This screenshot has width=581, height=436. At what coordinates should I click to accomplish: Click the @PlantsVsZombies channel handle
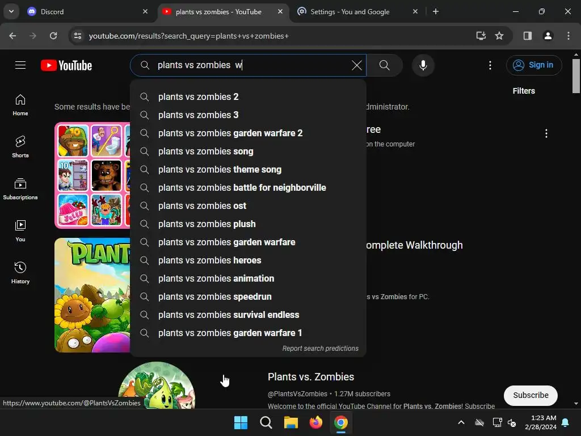tap(297, 394)
